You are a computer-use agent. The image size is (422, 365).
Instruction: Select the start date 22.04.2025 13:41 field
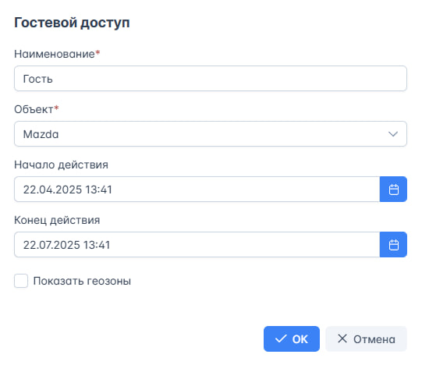pyautogui.click(x=197, y=190)
